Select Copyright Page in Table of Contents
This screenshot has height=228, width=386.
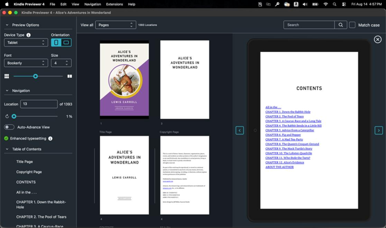(x=29, y=172)
